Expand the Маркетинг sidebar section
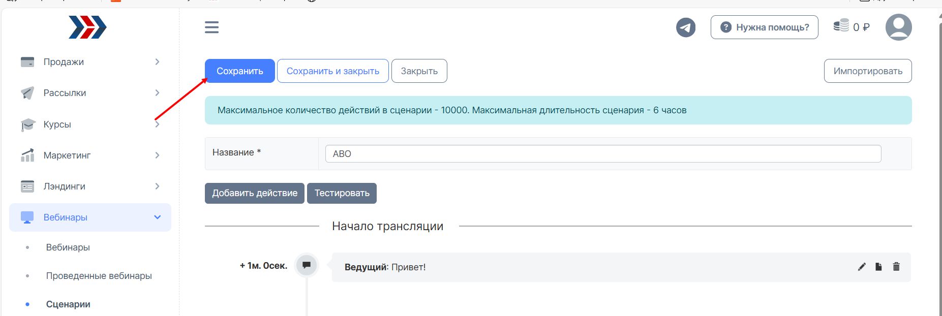This screenshot has height=316, width=942. tap(90, 155)
